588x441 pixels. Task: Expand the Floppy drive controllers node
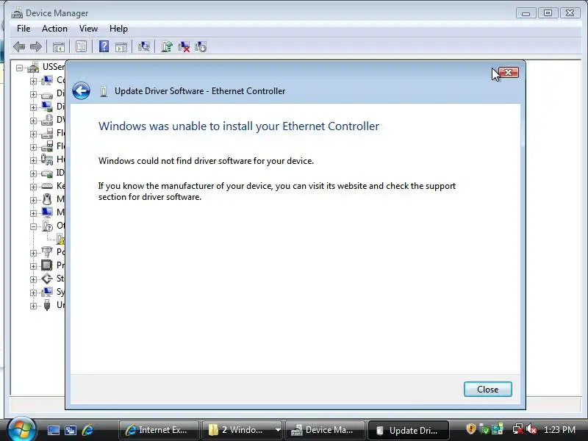tap(33, 147)
